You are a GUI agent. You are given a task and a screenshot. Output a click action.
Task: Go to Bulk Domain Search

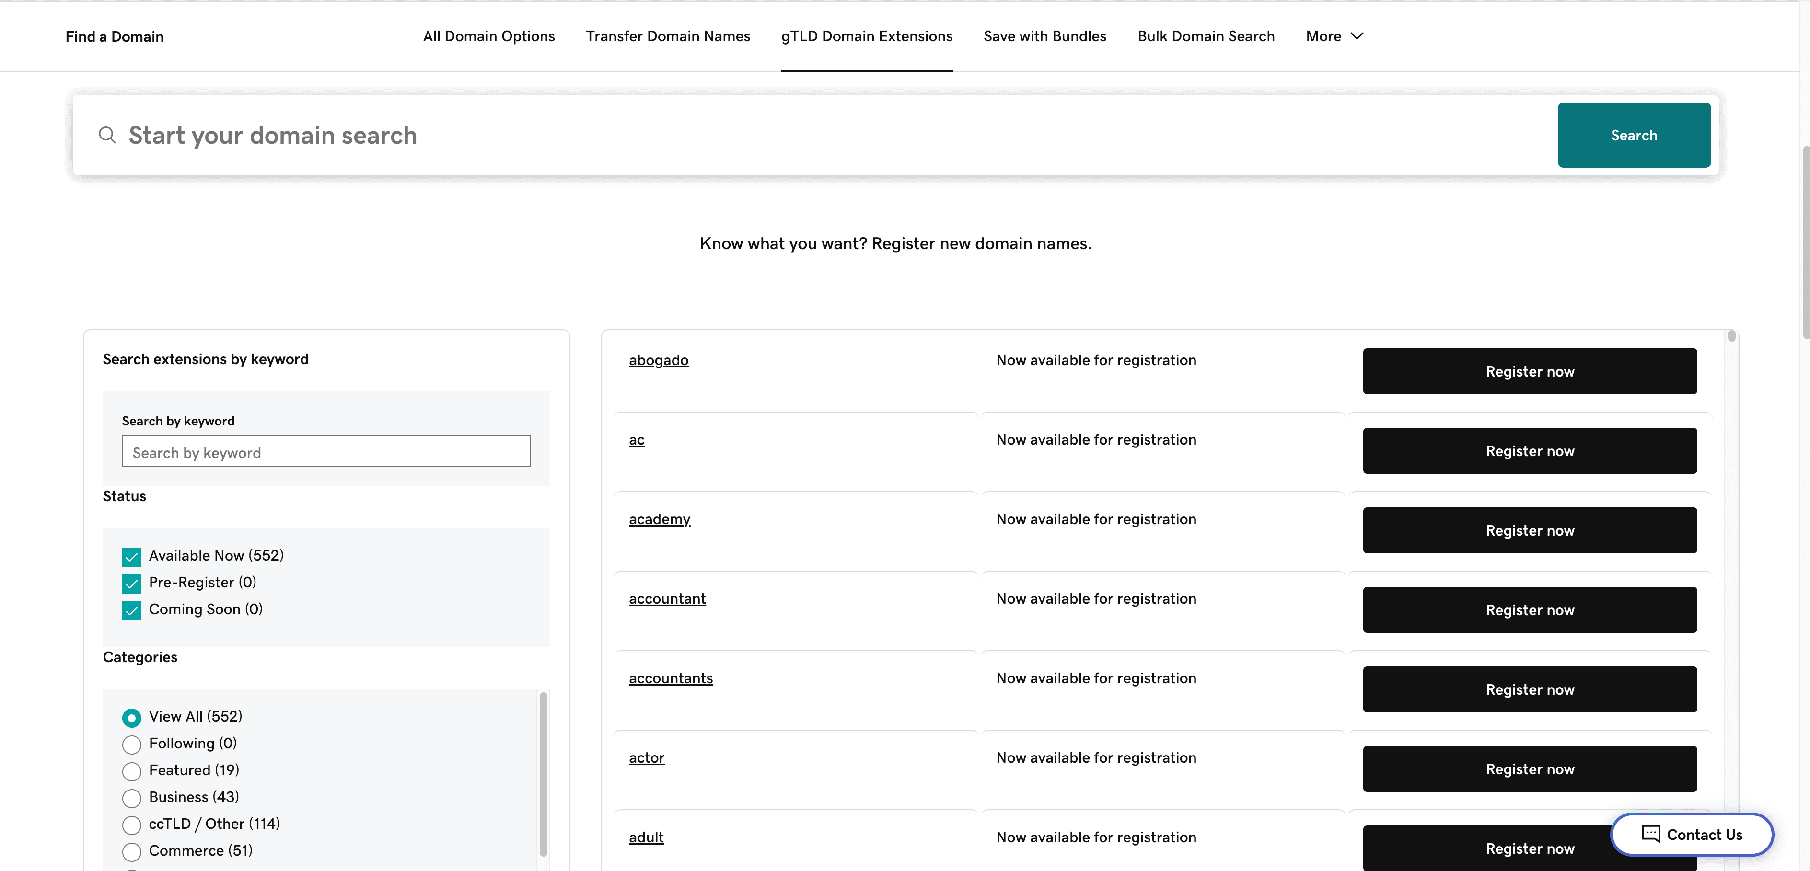pyautogui.click(x=1205, y=36)
